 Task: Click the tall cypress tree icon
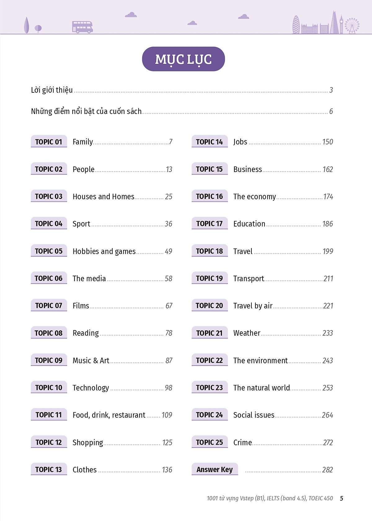click(27, 25)
